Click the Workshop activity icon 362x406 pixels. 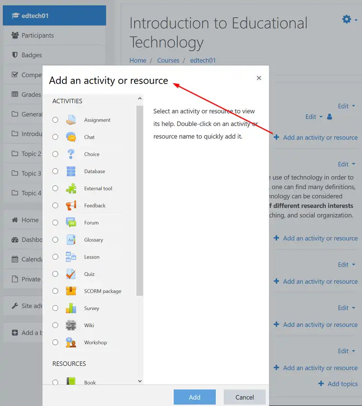point(71,343)
